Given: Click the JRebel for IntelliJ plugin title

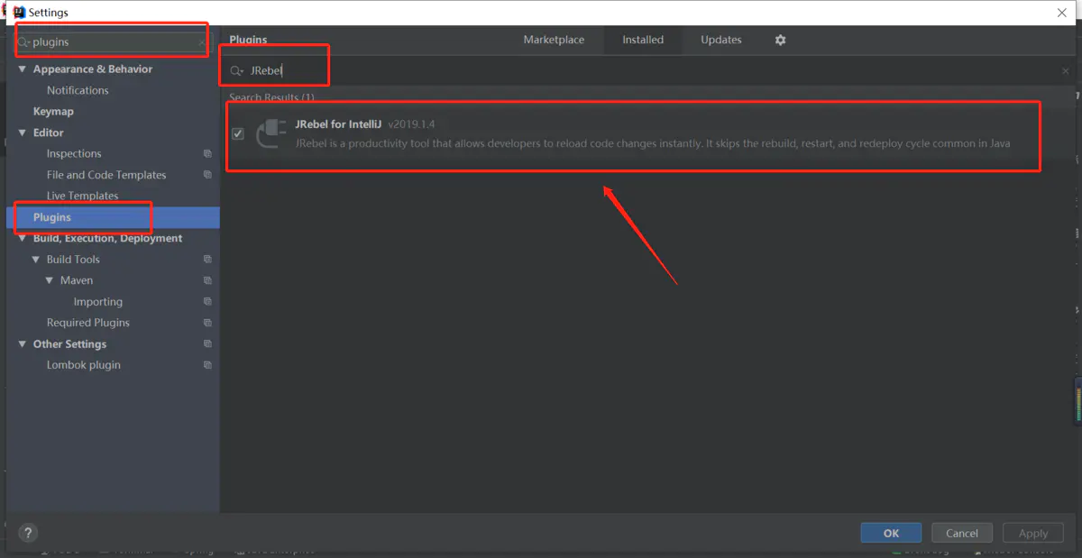Looking at the screenshot, I should tap(338, 124).
